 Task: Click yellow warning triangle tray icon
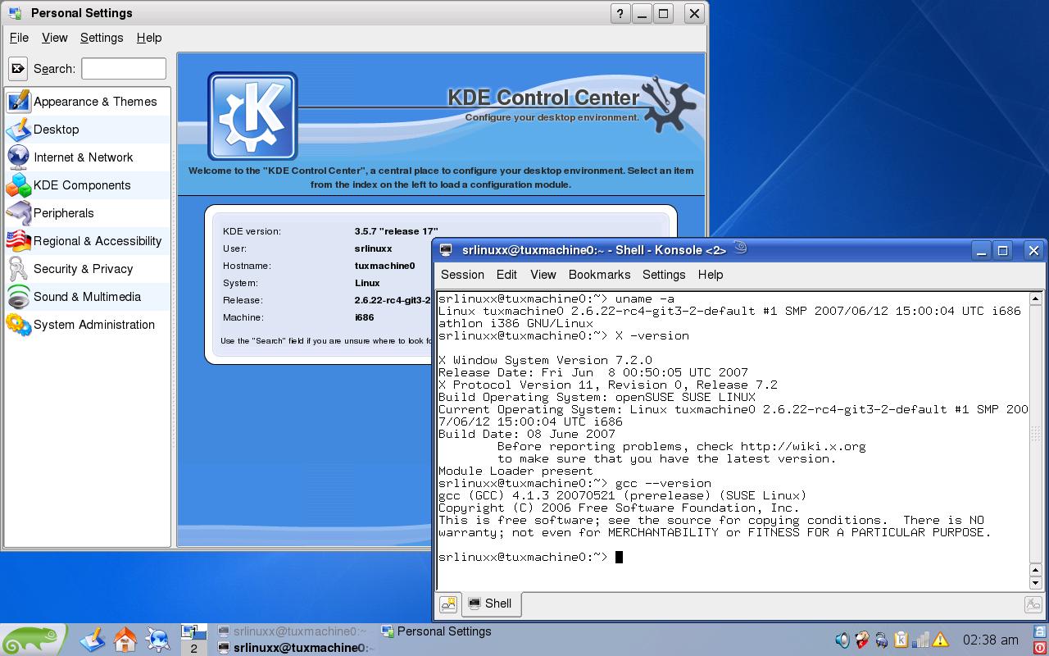click(x=940, y=640)
